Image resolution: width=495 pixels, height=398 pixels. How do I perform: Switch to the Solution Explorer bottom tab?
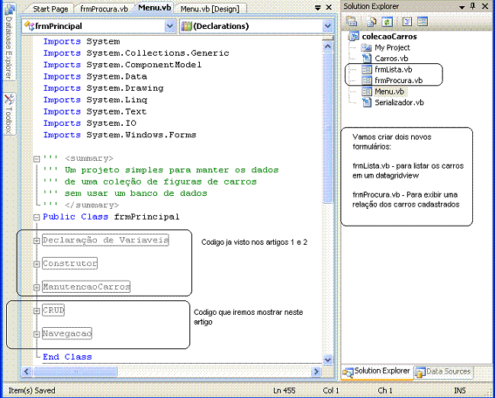click(x=377, y=372)
